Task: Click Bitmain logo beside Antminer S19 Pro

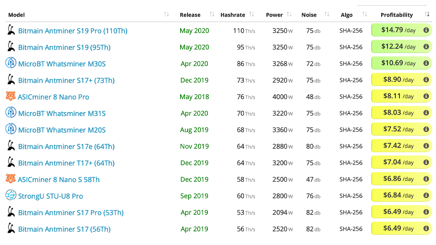Action: click(11, 30)
